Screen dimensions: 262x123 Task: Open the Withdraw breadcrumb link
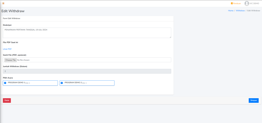[x=240, y=11]
